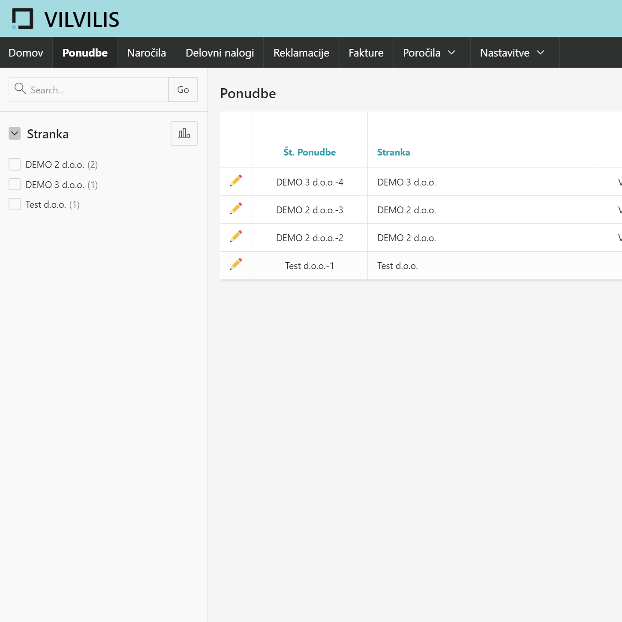Collapse the Stranka filter section
The height and width of the screenshot is (622, 622).
point(15,134)
